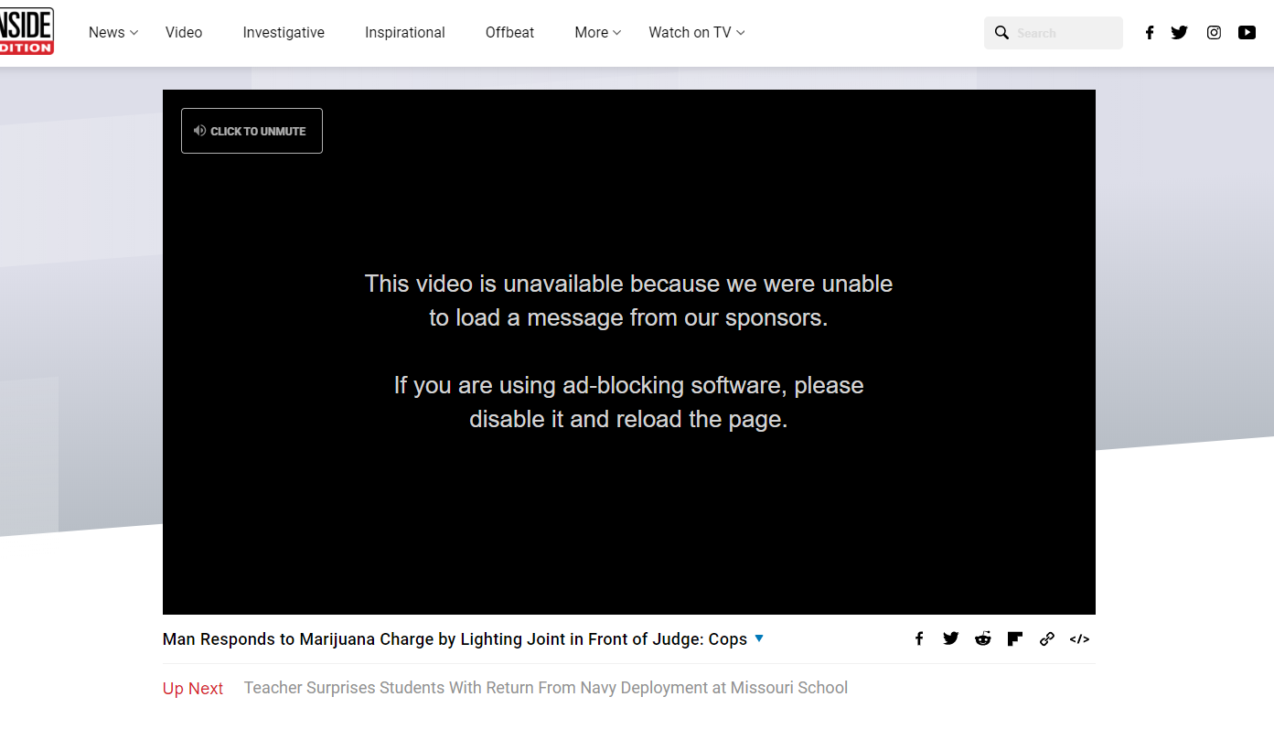Viewport: 1274px width, 729px height.
Task: Open the Video section
Action: pyautogui.click(x=184, y=32)
